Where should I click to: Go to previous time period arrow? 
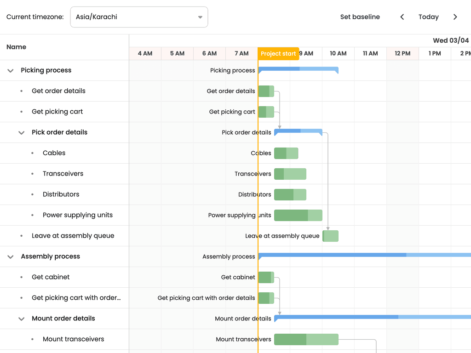pos(402,17)
